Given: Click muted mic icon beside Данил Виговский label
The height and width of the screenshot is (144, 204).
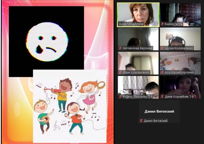Looking at the screenshot, I should (x=141, y=121).
